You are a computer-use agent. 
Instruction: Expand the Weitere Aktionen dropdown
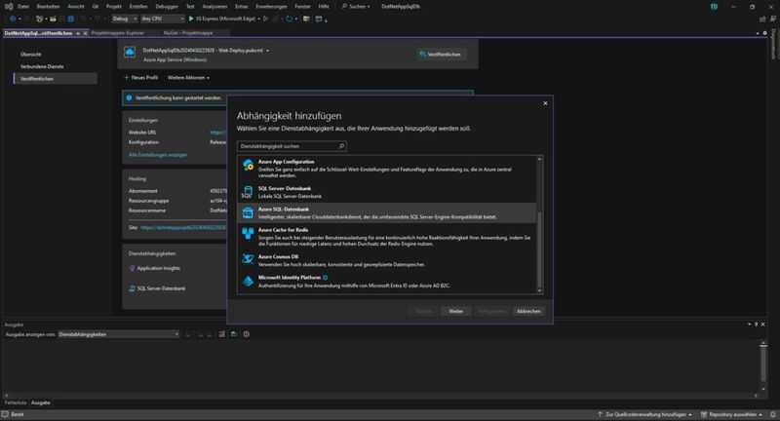click(x=188, y=78)
